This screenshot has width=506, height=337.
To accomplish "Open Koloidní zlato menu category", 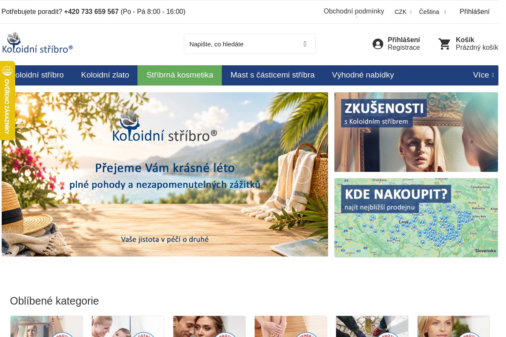I will pos(105,75).
